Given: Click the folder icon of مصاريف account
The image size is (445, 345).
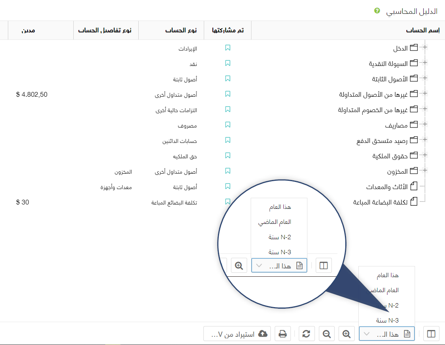Looking at the screenshot, I should click(x=414, y=124).
